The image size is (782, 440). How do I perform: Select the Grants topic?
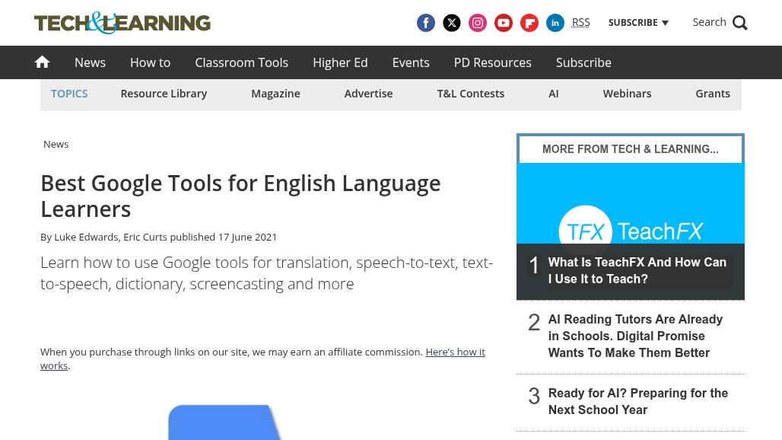pyautogui.click(x=713, y=94)
